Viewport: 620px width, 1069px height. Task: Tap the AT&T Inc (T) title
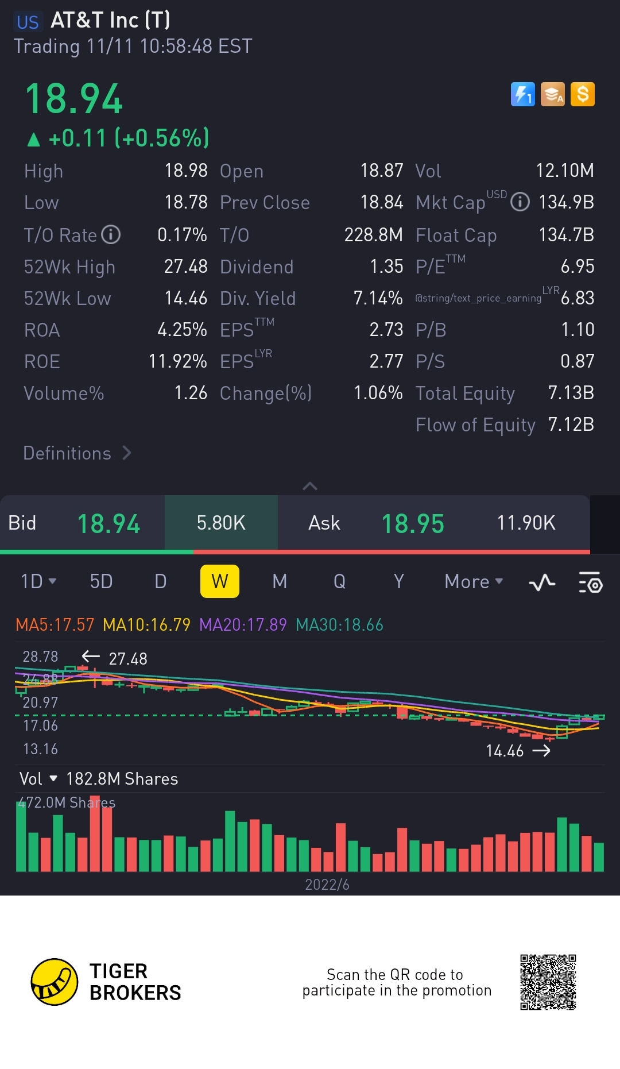pyautogui.click(x=110, y=20)
